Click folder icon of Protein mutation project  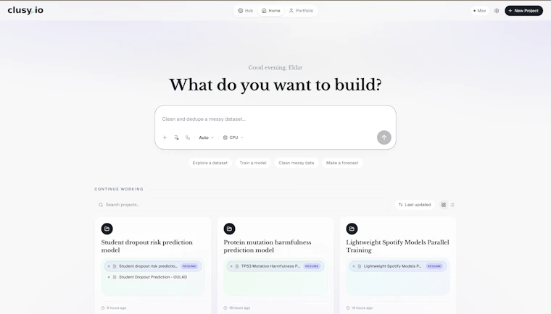tap(230, 229)
